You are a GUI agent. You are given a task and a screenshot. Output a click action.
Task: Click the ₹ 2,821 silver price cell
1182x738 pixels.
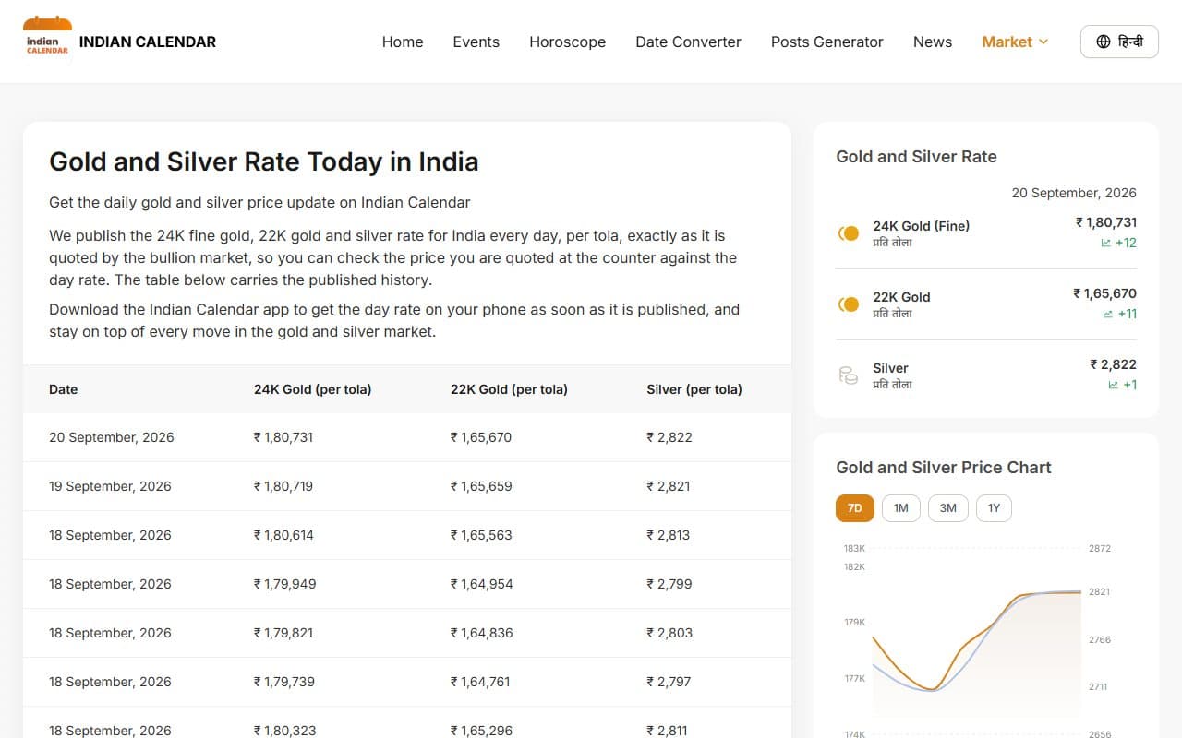669,486
